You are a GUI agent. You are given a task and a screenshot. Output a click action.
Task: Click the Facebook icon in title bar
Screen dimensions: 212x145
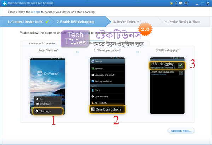(176, 3)
